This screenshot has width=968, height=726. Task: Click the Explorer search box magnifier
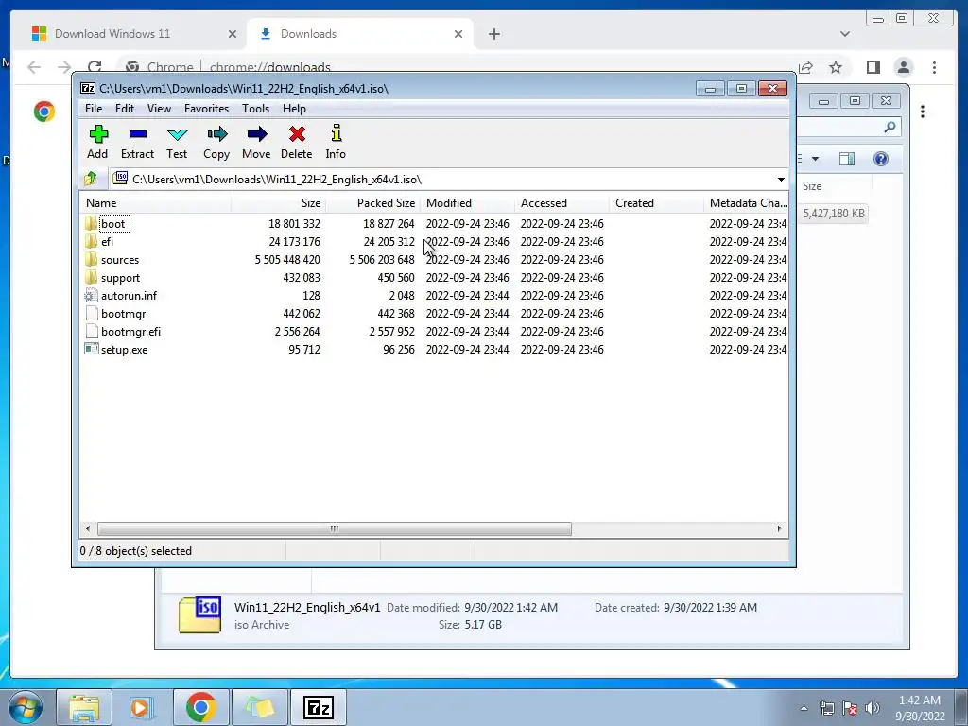tap(890, 128)
